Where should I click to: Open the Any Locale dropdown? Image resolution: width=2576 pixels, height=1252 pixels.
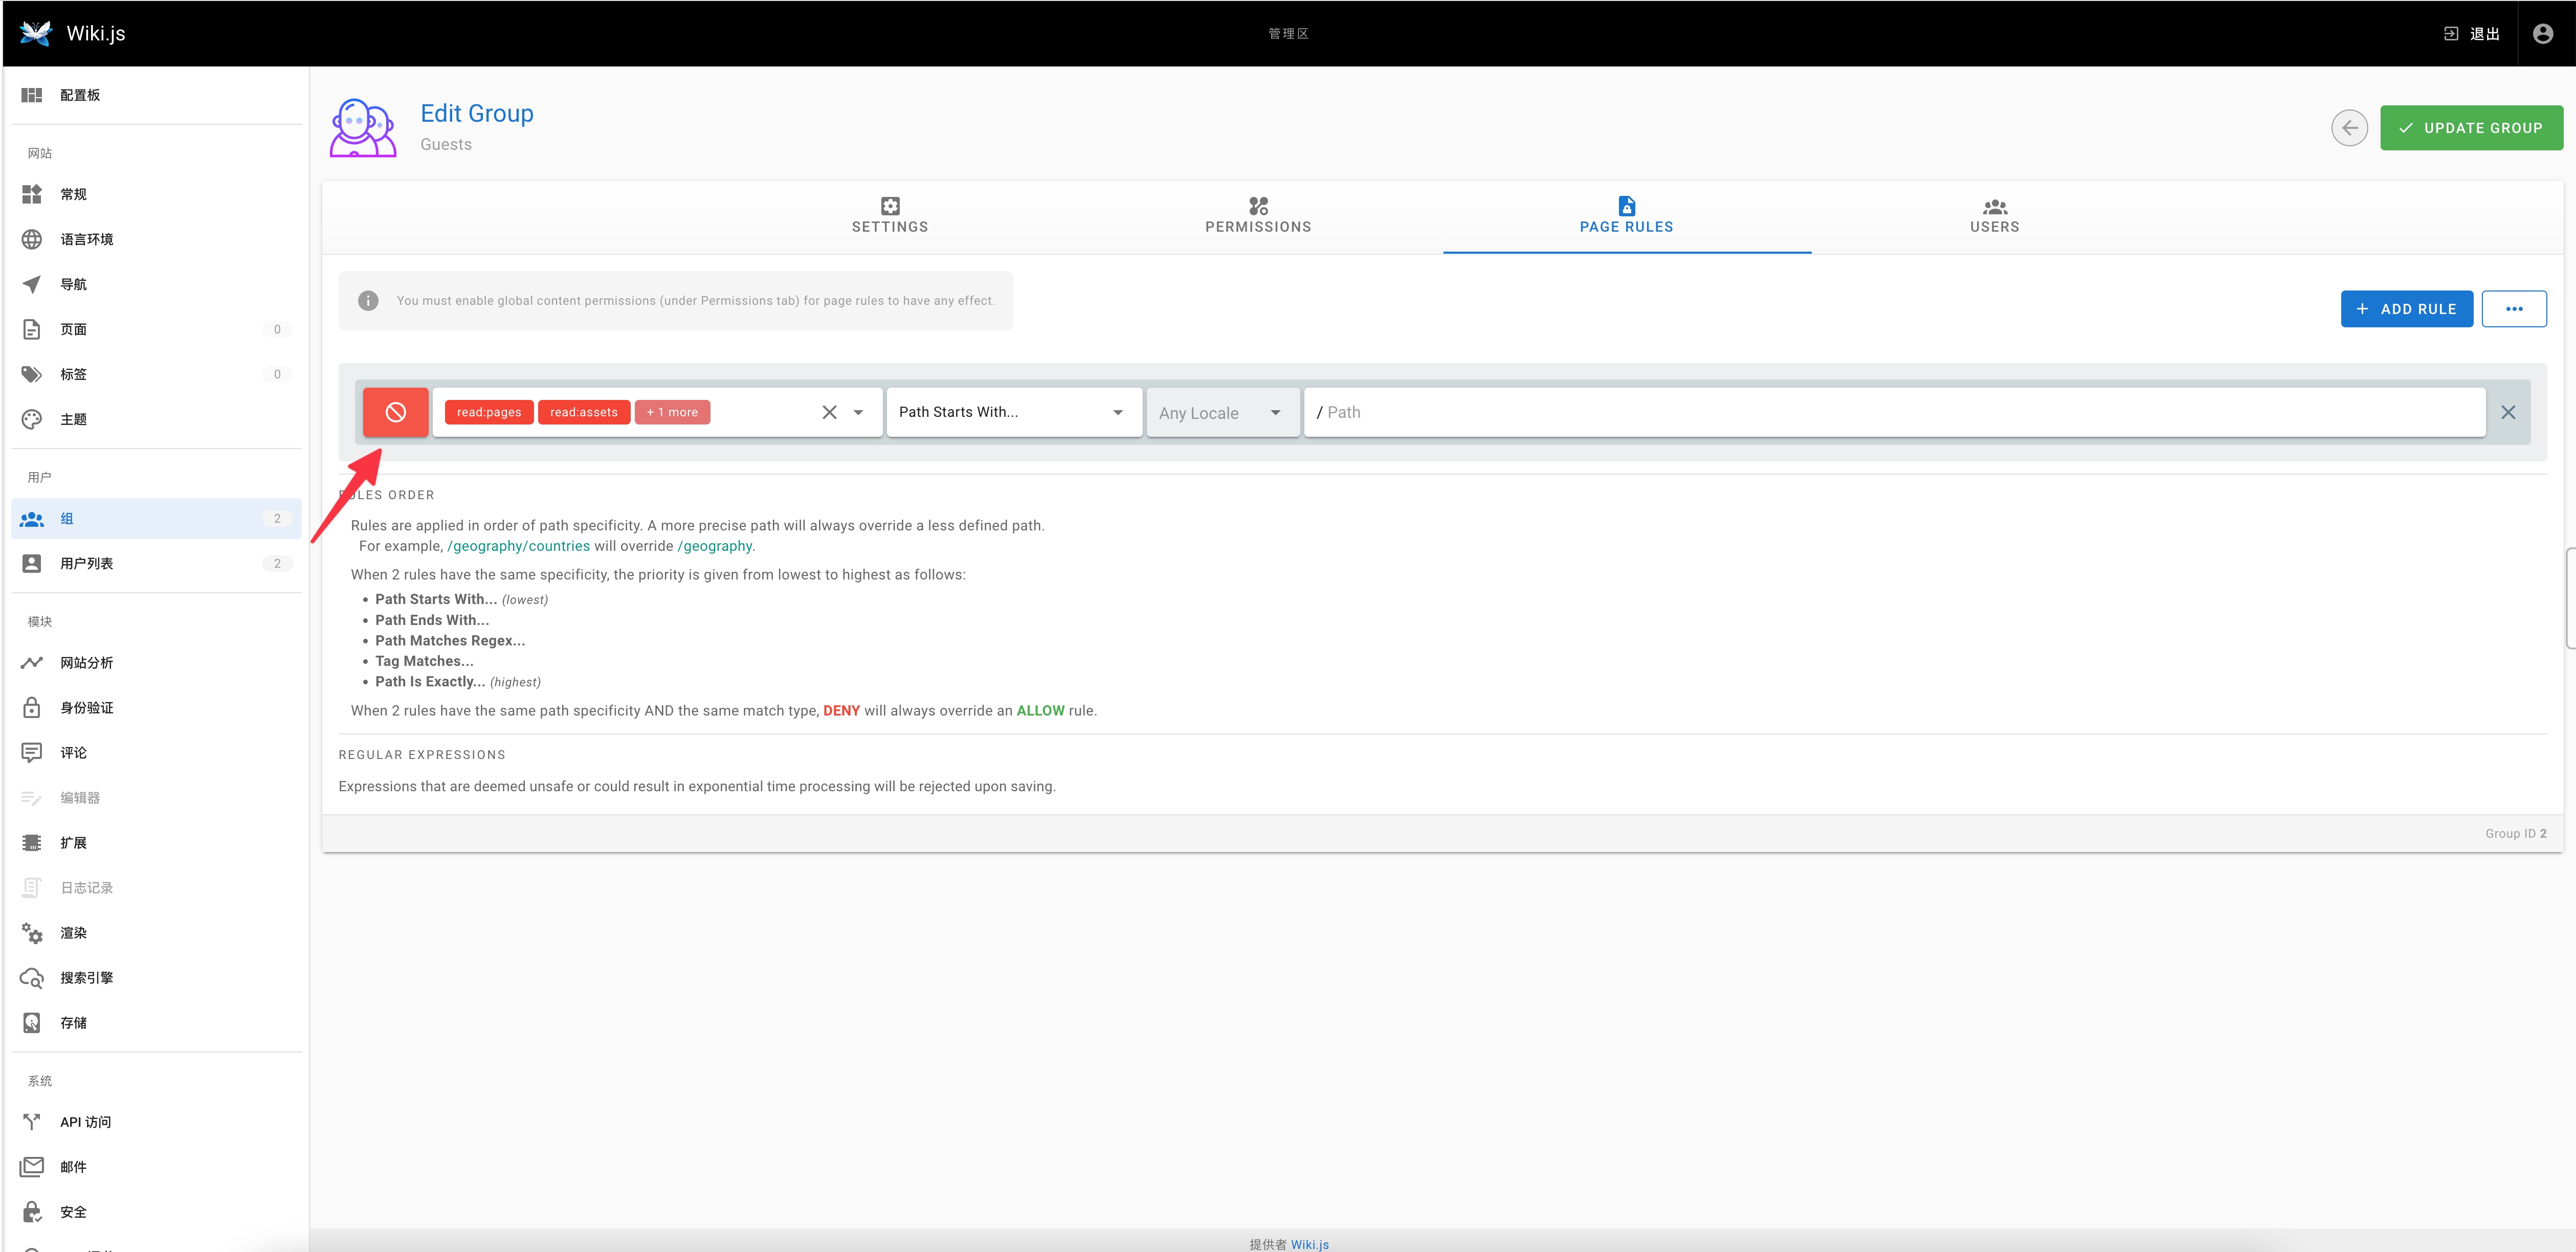1223,412
